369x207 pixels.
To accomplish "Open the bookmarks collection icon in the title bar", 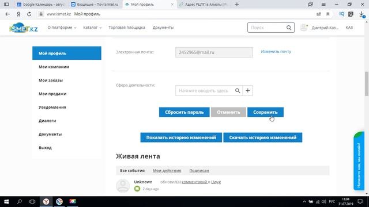I will [x=310, y=4].
